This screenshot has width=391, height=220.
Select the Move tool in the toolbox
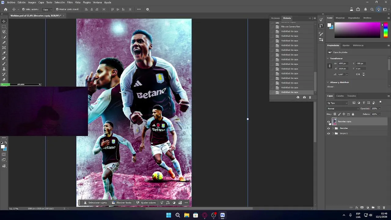(4, 21)
